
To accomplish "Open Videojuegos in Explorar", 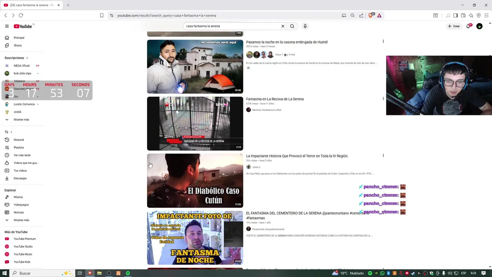I will point(21,205).
